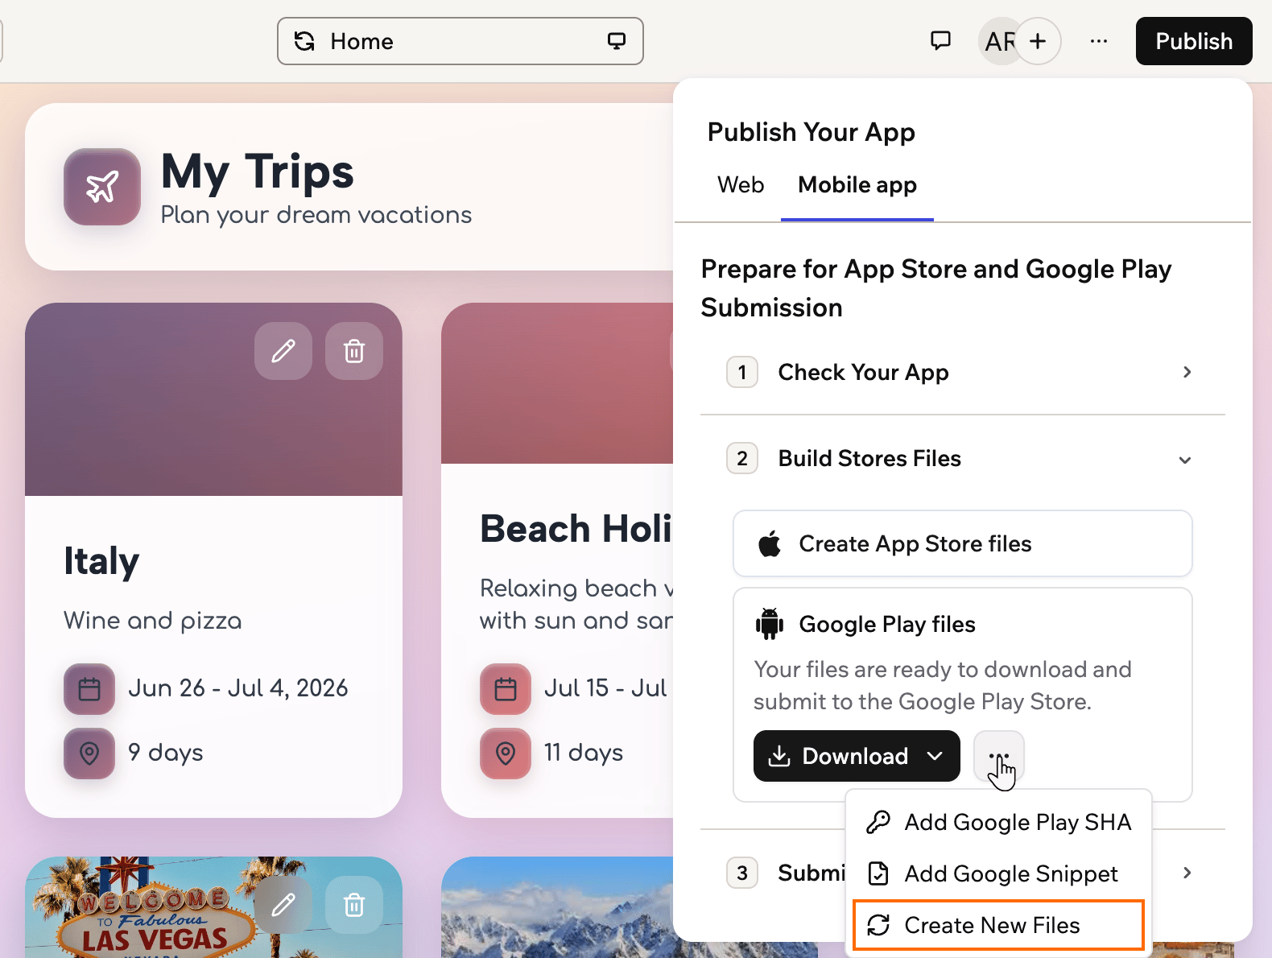The height and width of the screenshot is (958, 1272).
Task: Click the Google Play files heading
Action: (887, 625)
